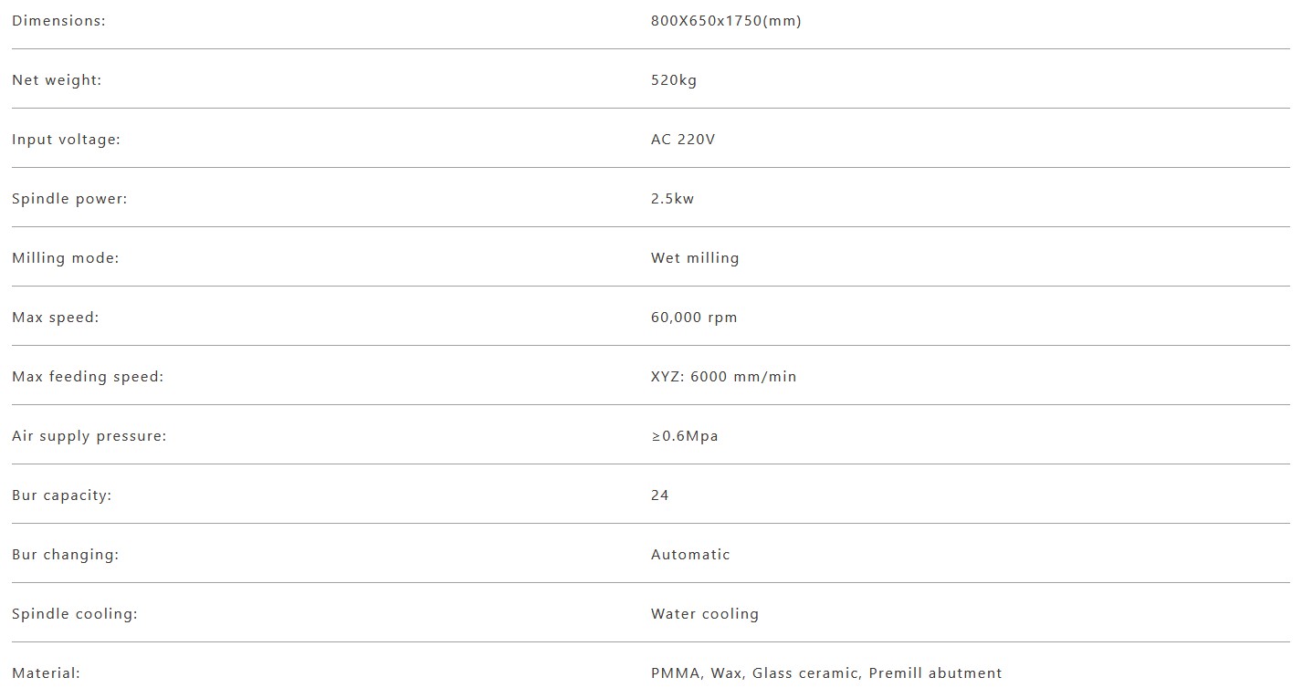
Task: Click the Max speed label
Action: pyautogui.click(x=55, y=318)
